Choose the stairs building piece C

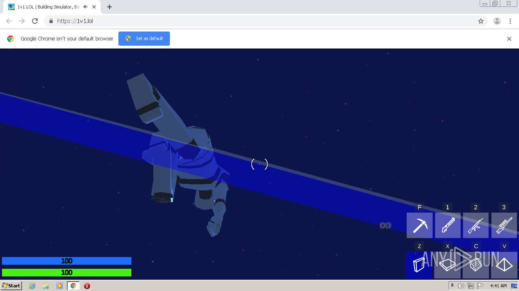(476, 265)
